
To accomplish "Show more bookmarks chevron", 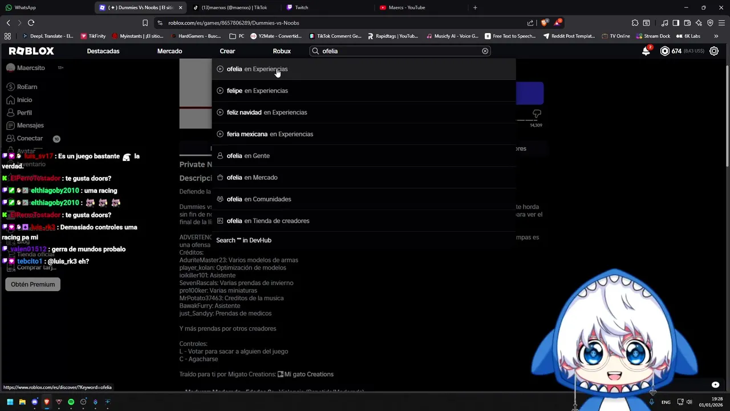I will 716,36.
